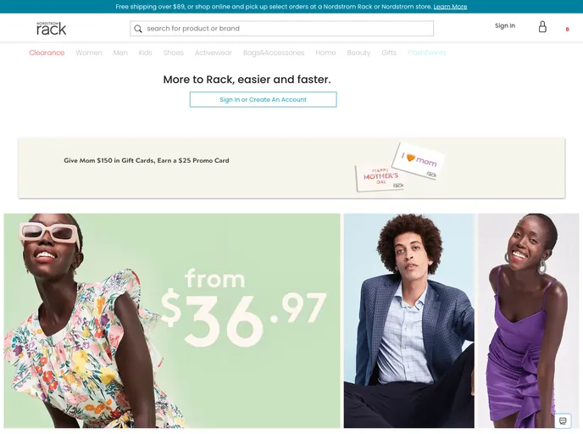
Task: Click the Nordstrom Rack logo
Action: coord(52,28)
